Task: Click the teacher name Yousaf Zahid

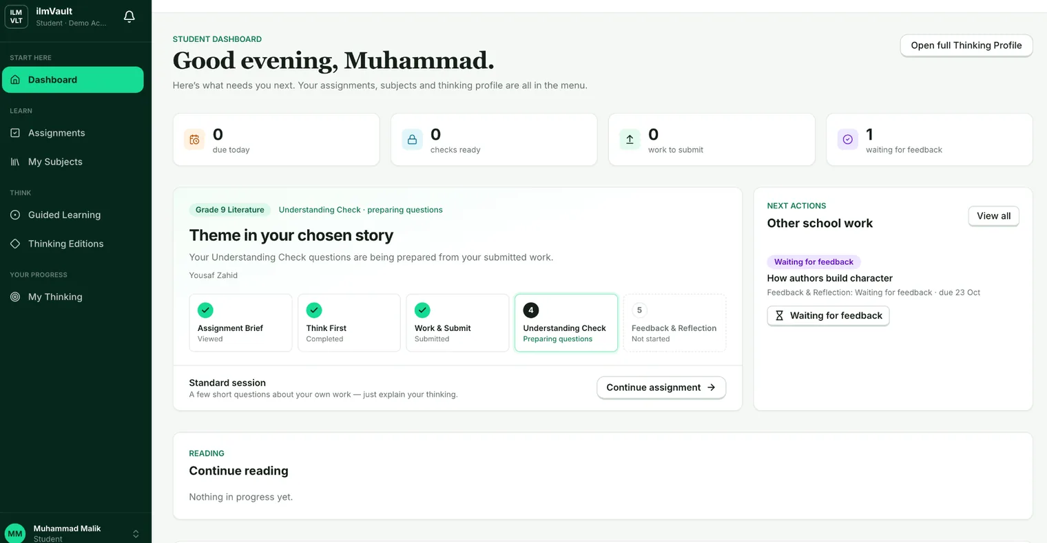Action: [214, 275]
